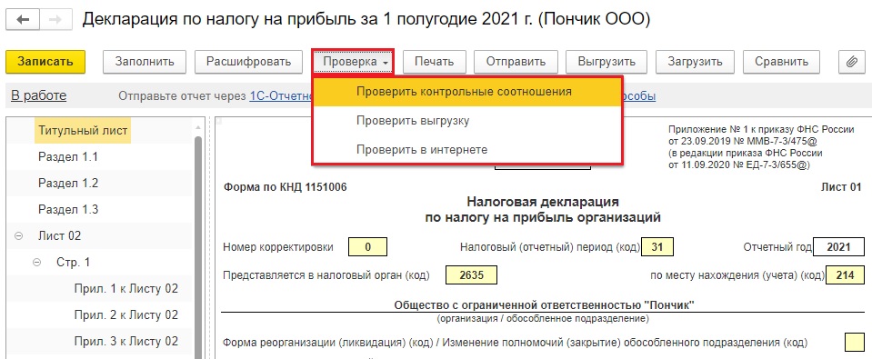This screenshot has height=359, width=872.
Task: Click the Отправить button
Action: [516, 62]
